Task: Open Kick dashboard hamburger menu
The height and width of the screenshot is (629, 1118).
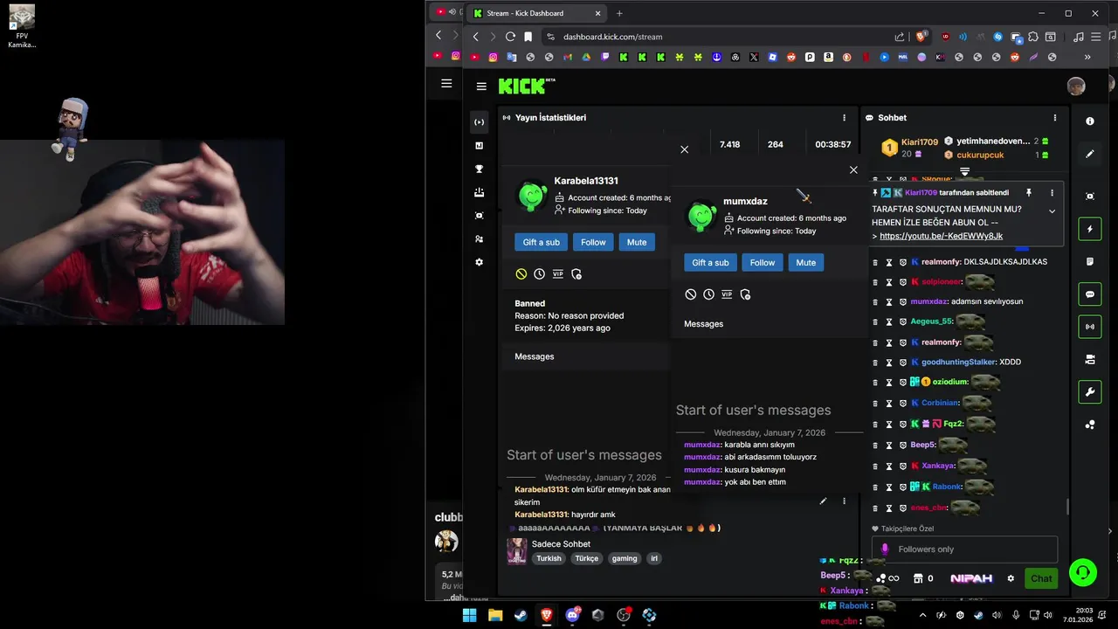Action: (481, 86)
